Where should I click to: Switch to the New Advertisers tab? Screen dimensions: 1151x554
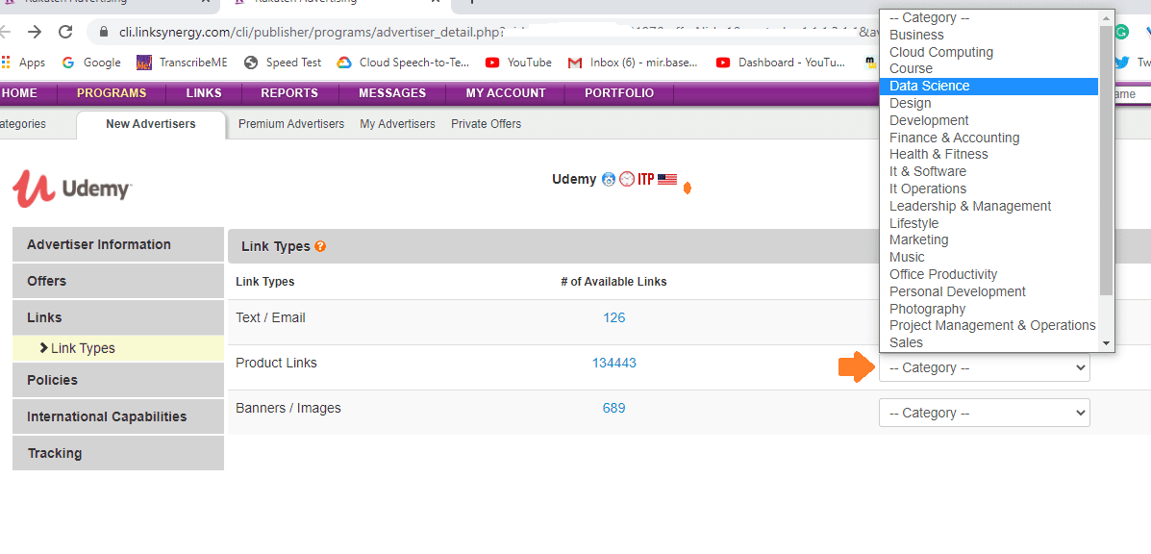(x=150, y=124)
